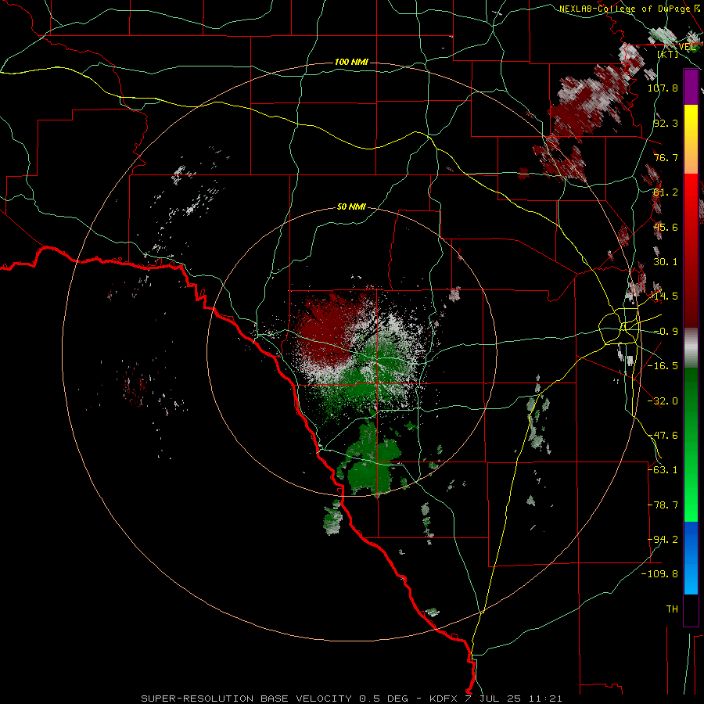Click the blue segment of the color bar
Image resolution: width=704 pixels, height=704 pixels.
[x=691, y=558]
